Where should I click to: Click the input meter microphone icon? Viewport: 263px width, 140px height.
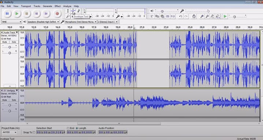(x=118, y=16)
